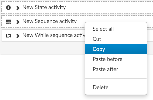Expand the New While sequence activity chevron
The image size is (153, 100).
[18, 36]
